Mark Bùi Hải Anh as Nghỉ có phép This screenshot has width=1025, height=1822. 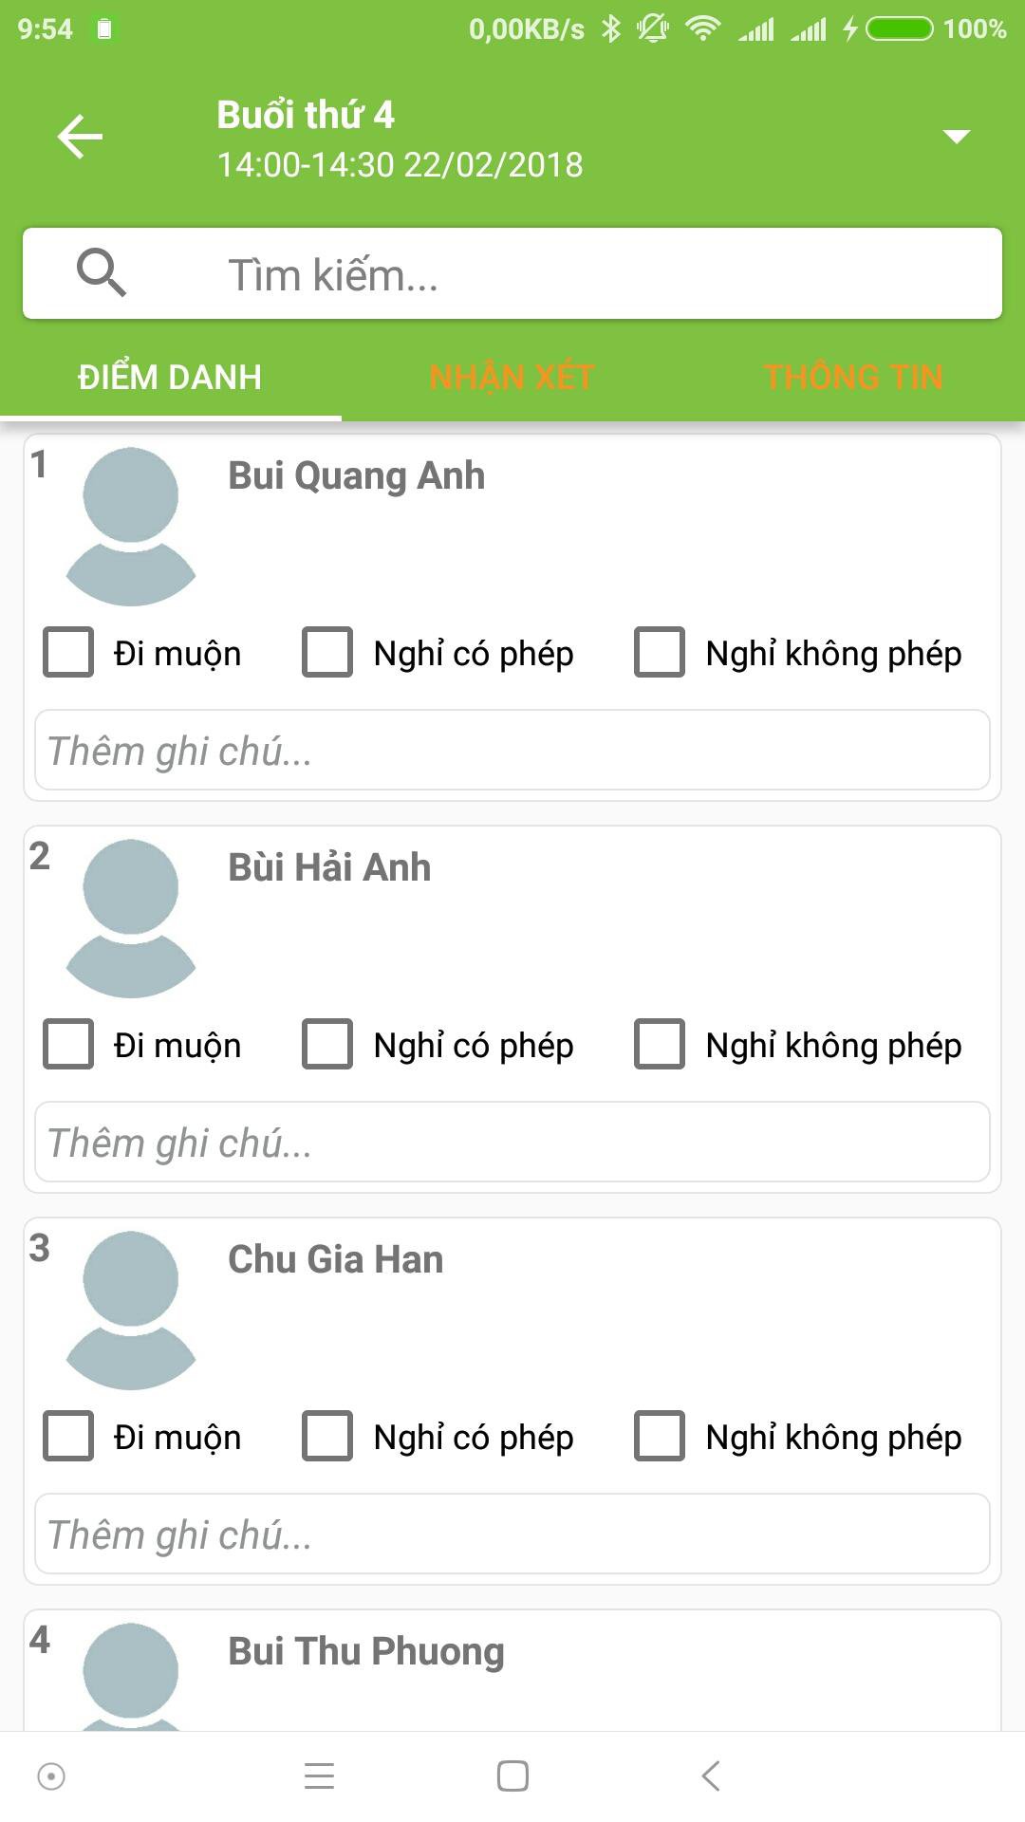pyautogui.click(x=327, y=1044)
